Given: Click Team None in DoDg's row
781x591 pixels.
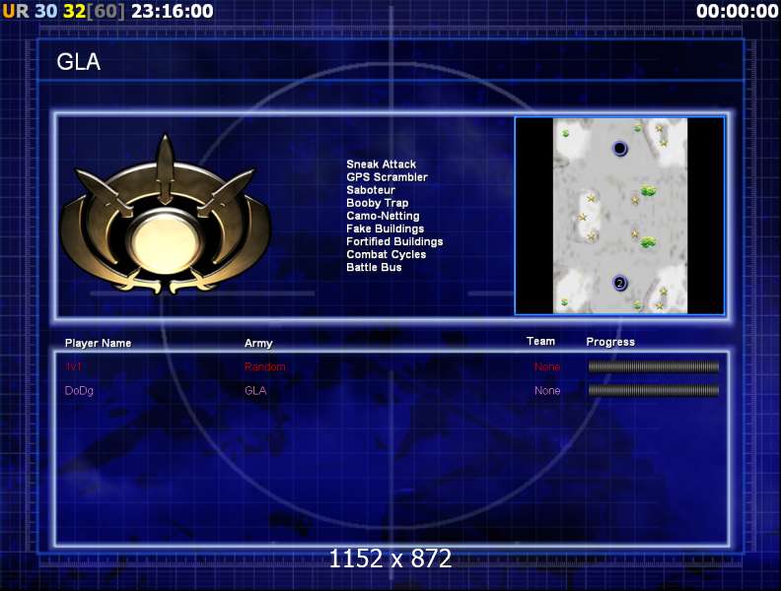Looking at the screenshot, I should coord(547,390).
